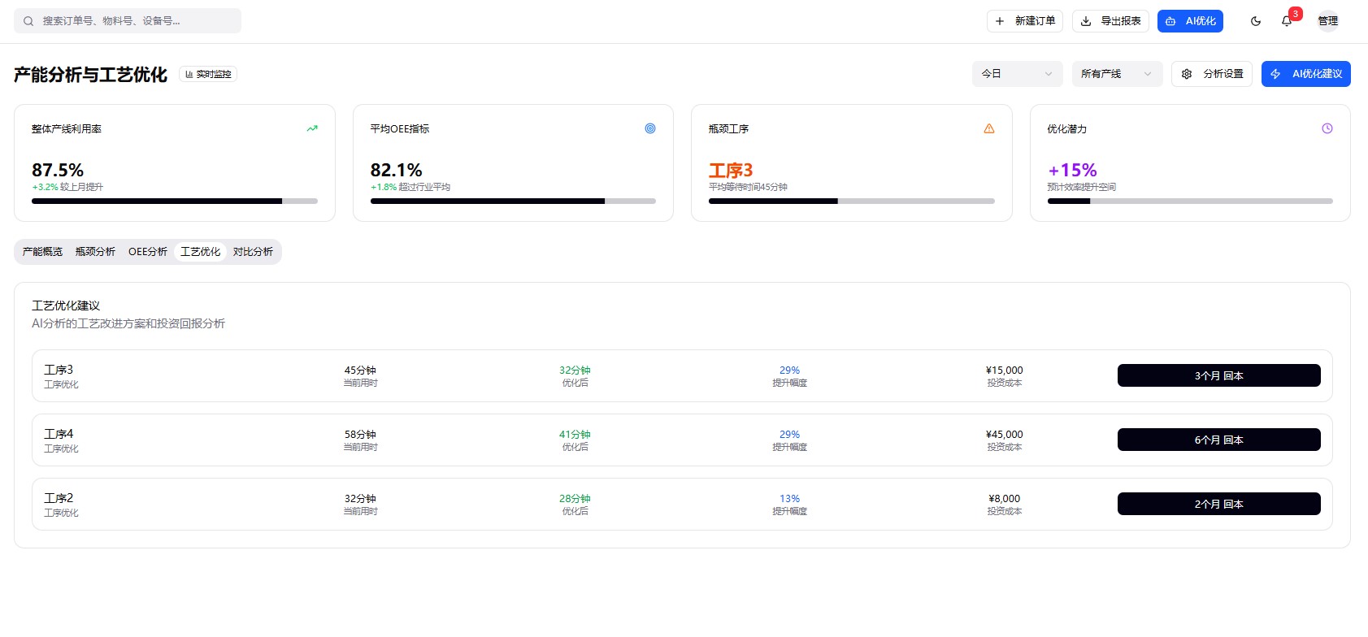Open notifications via the bell icon
The width and height of the screenshot is (1368, 637).
pos(1287,21)
